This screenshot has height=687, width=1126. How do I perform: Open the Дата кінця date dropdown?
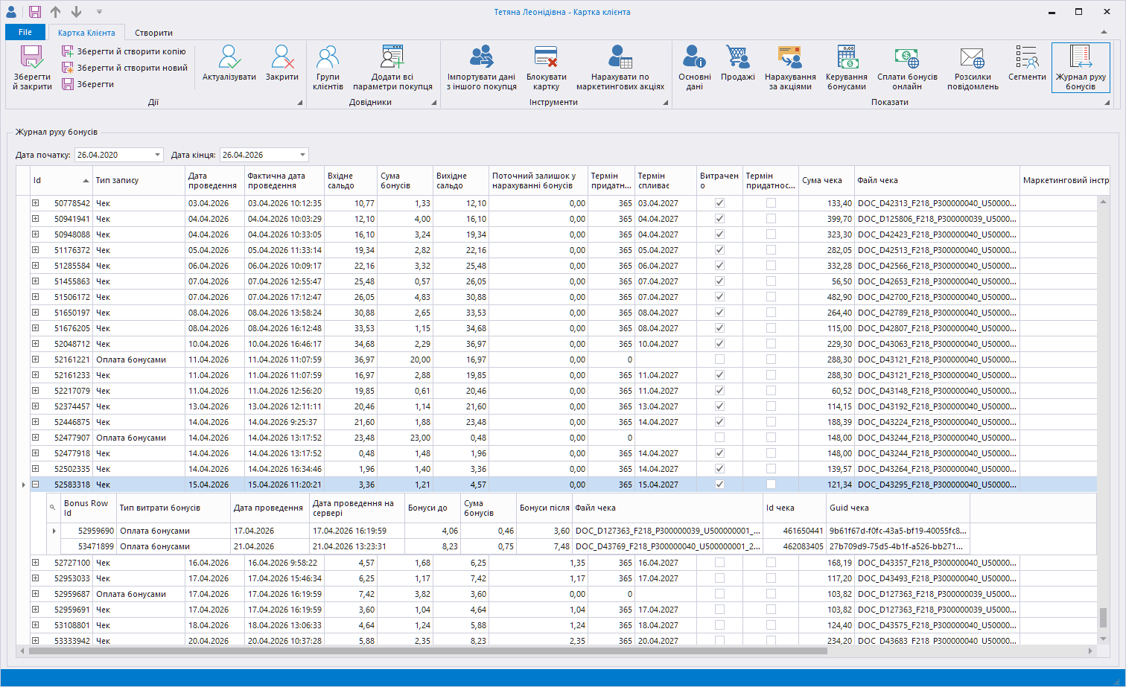[x=302, y=155]
